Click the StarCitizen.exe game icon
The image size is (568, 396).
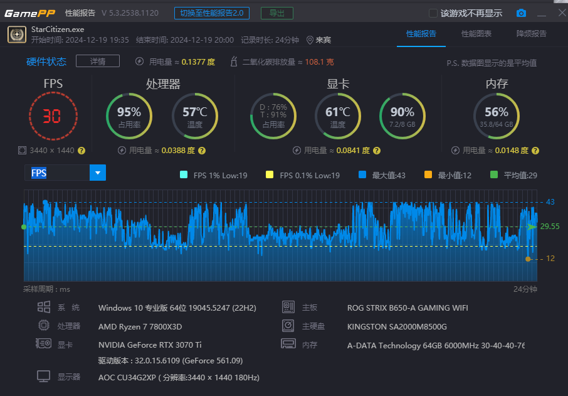[16, 35]
